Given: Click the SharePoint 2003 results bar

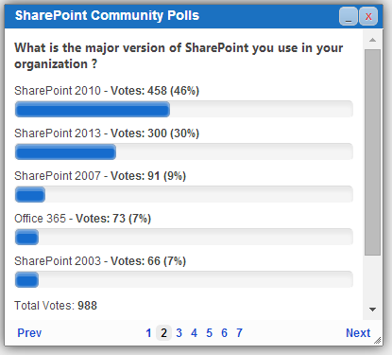Looking at the screenshot, I should pyautogui.click(x=184, y=280).
